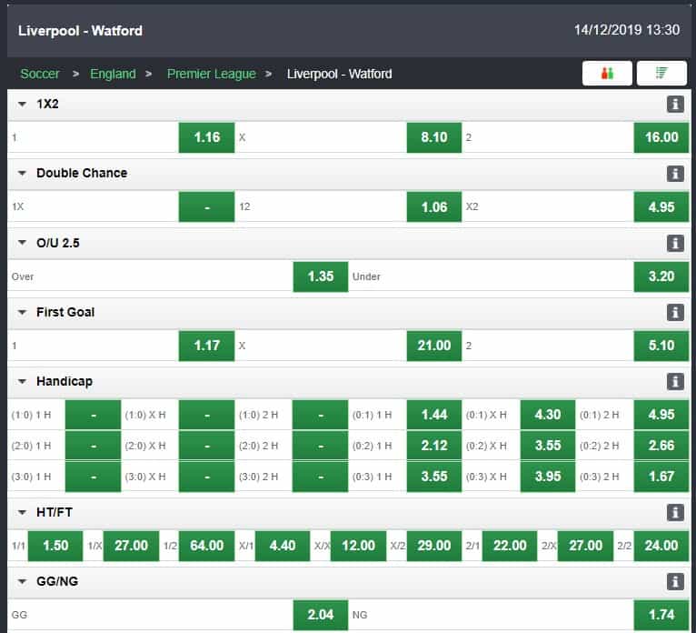Viewport: 696px width, 633px height.
Task: Select Double Chance X2 at 4.95
Action: [x=661, y=207]
